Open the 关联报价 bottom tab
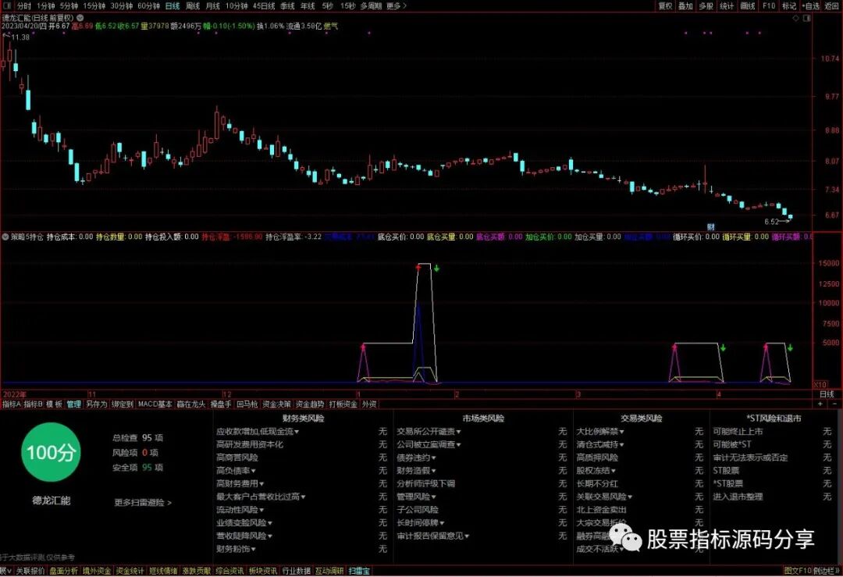This screenshot has width=843, height=577. pos(30,571)
